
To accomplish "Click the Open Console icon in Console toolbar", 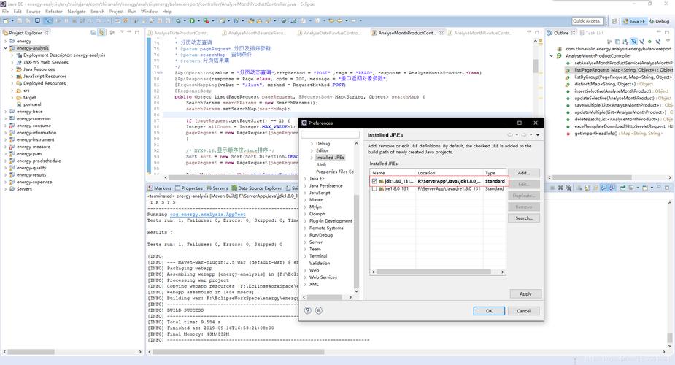I will pyautogui.click(x=644, y=188).
